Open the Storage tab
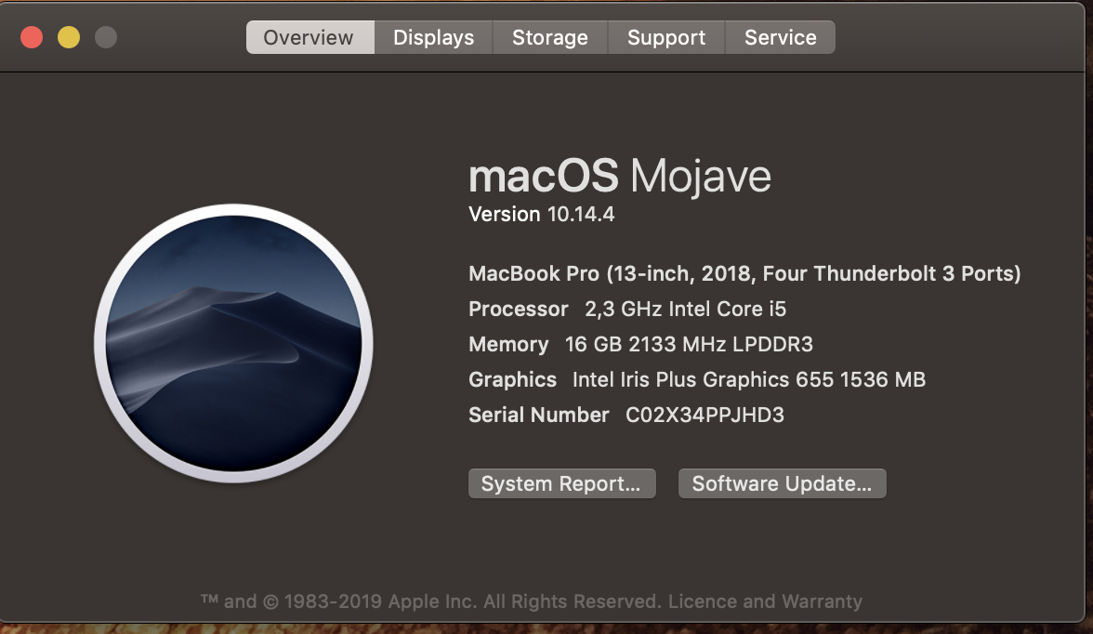 coord(550,37)
